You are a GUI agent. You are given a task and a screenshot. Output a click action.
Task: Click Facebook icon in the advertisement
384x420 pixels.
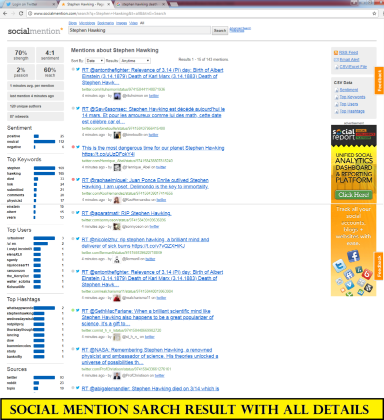[x=353, y=256]
